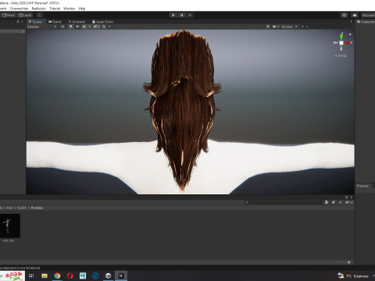Click the center cube of the orientation gizmo
This screenshot has width=375, height=281.
click(341, 43)
